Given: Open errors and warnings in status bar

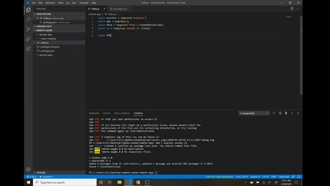Looking at the screenshot, I should [x=31, y=177].
